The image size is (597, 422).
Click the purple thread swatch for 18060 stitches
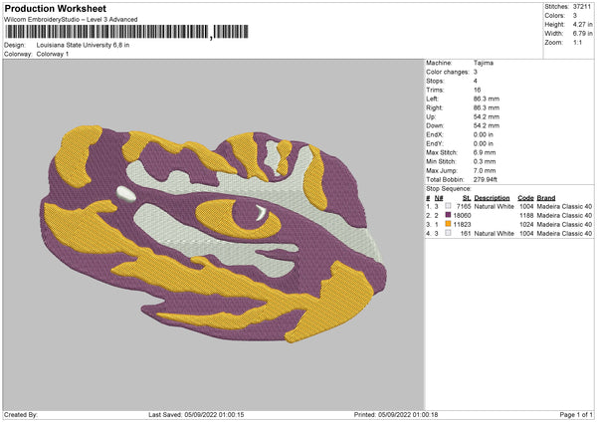(448, 215)
